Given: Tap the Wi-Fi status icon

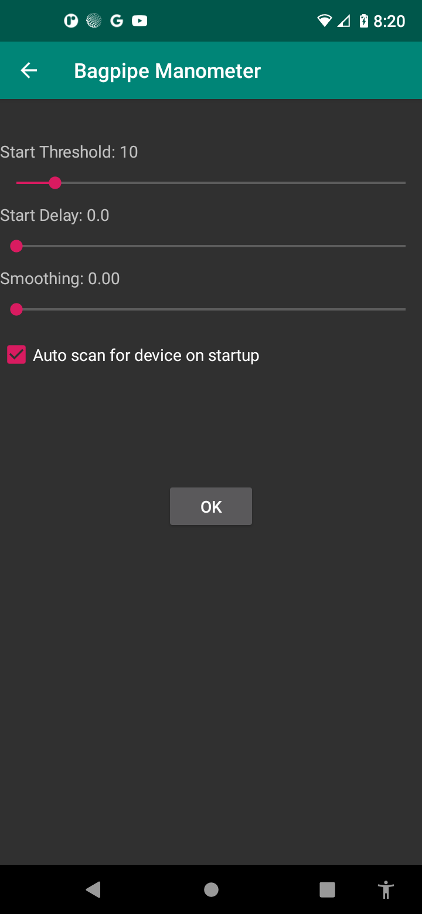Looking at the screenshot, I should tap(324, 21).
